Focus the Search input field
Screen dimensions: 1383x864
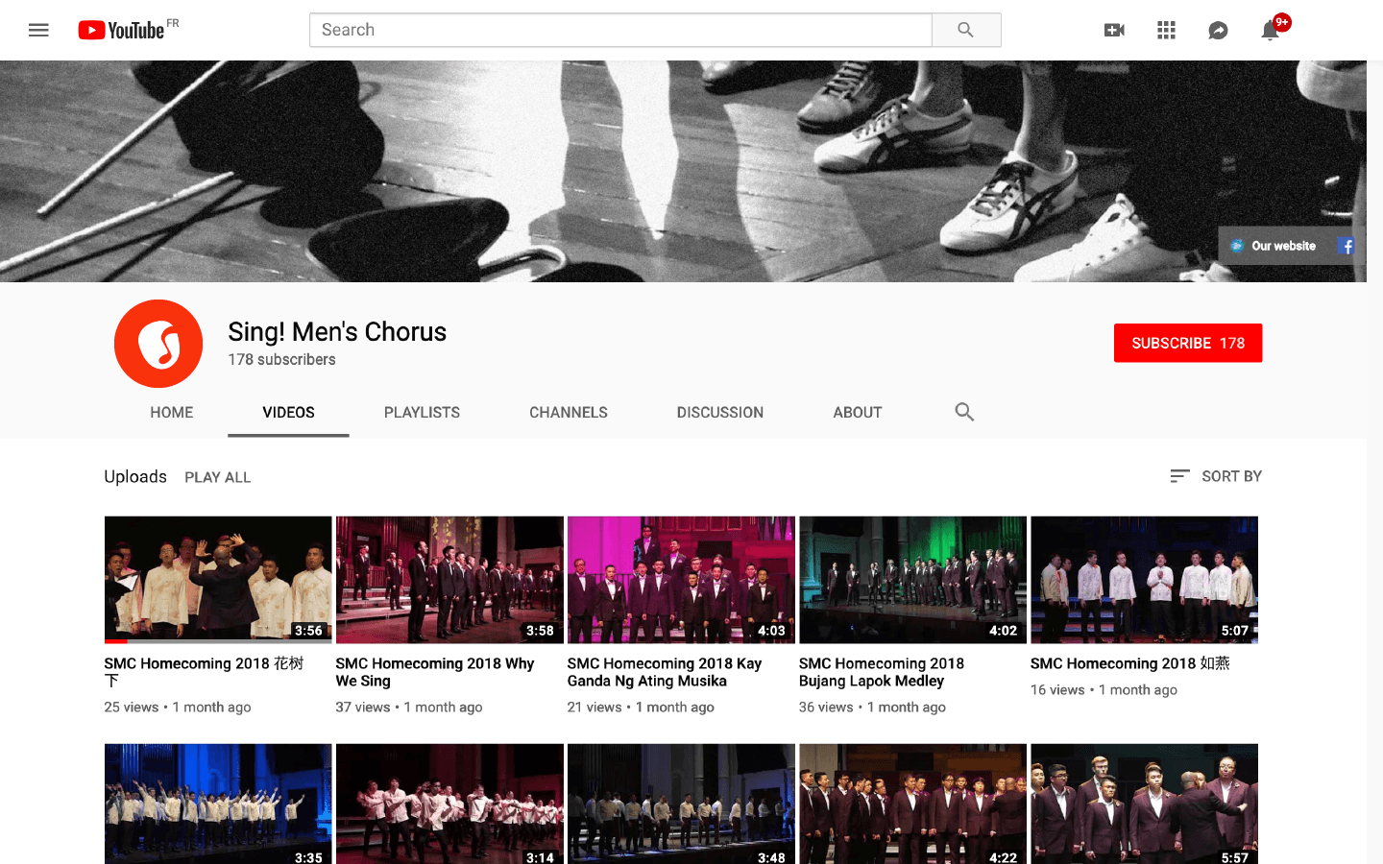point(620,30)
